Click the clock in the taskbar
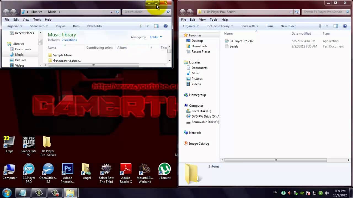 340,193
